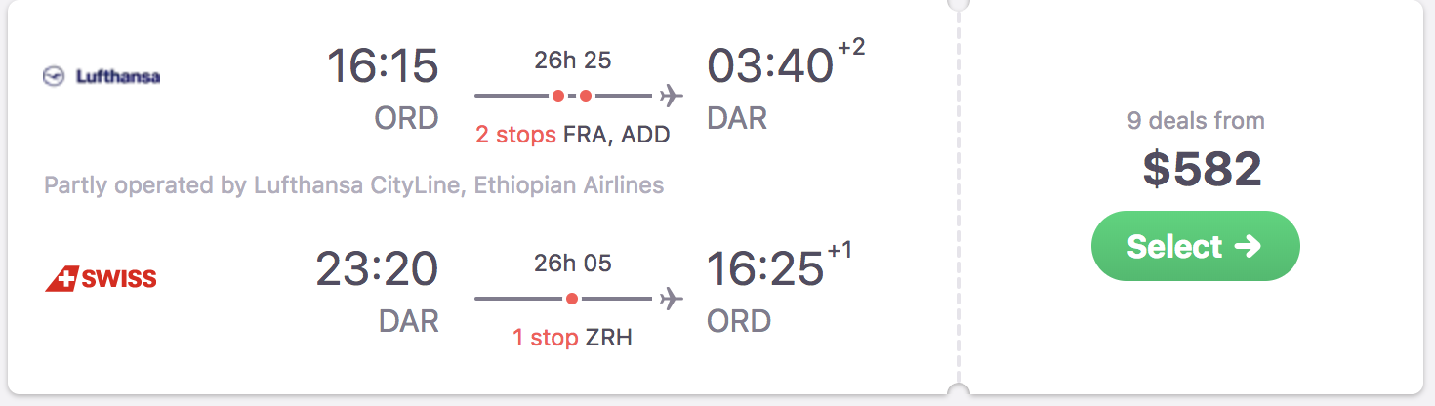Image resolution: width=1435 pixels, height=406 pixels.
Task: Click the 03:40 outbound arrival time
Action: (770, 66)
